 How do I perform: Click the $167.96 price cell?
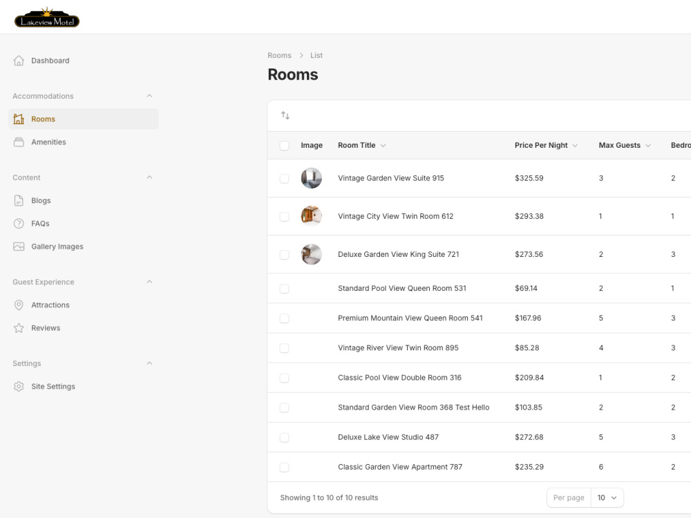click(528, 318)
